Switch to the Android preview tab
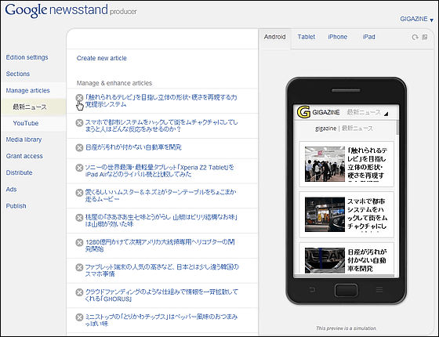 (x=274, y=37)
